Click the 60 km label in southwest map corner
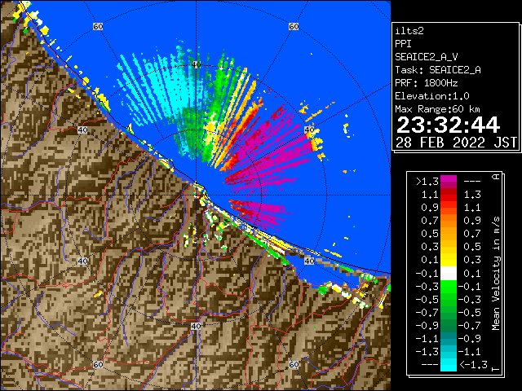The height and width of the screenshot is (391, 522). click(x=98, y=364)
